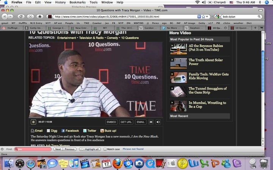Open the Comedy related topic

point(112,38)
